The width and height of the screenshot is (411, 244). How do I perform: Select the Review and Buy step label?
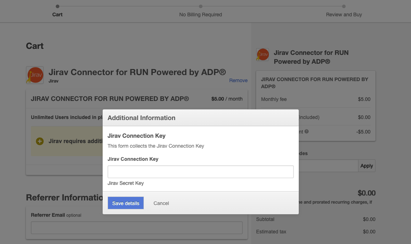344,15
